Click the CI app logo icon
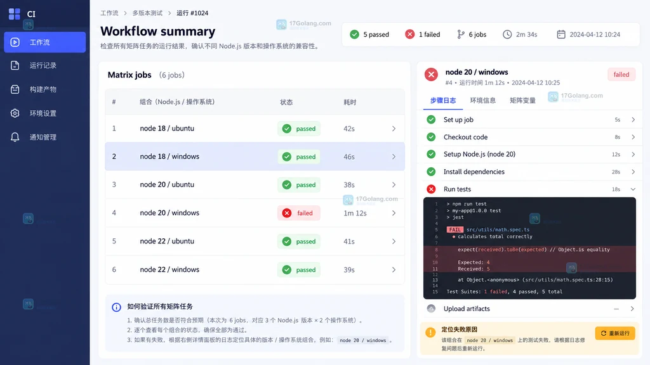 click(x=15, y=14)
